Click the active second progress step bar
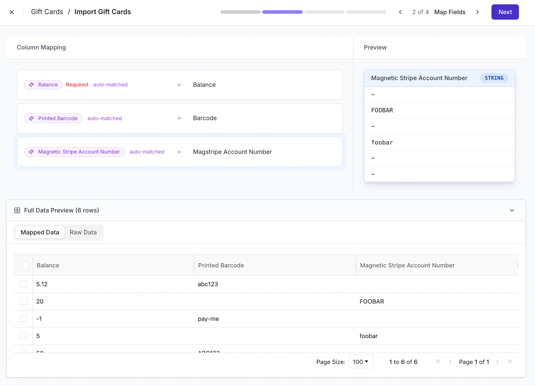The height and width of the screenshot is (386, 535). tap(282, 12)
